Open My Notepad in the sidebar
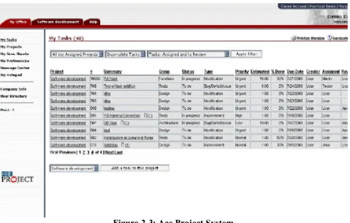Screen dimensions: 350x223 pos(11,75)
